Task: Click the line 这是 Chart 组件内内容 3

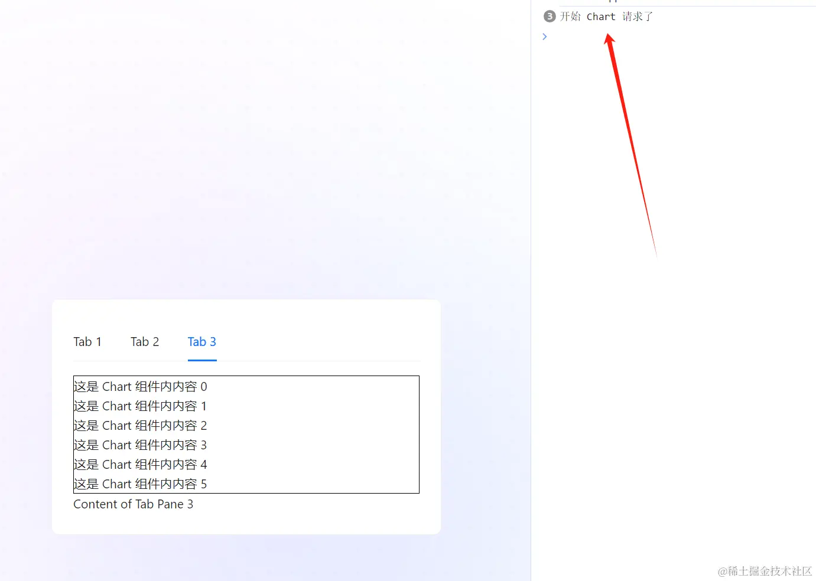Action: point(141,445)
